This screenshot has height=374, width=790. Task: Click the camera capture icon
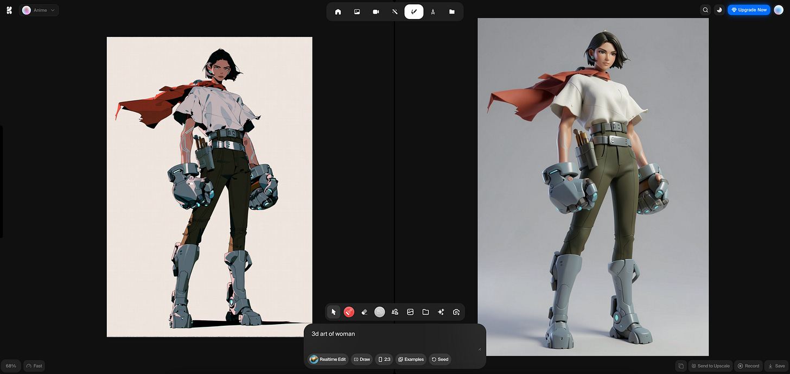456,312
